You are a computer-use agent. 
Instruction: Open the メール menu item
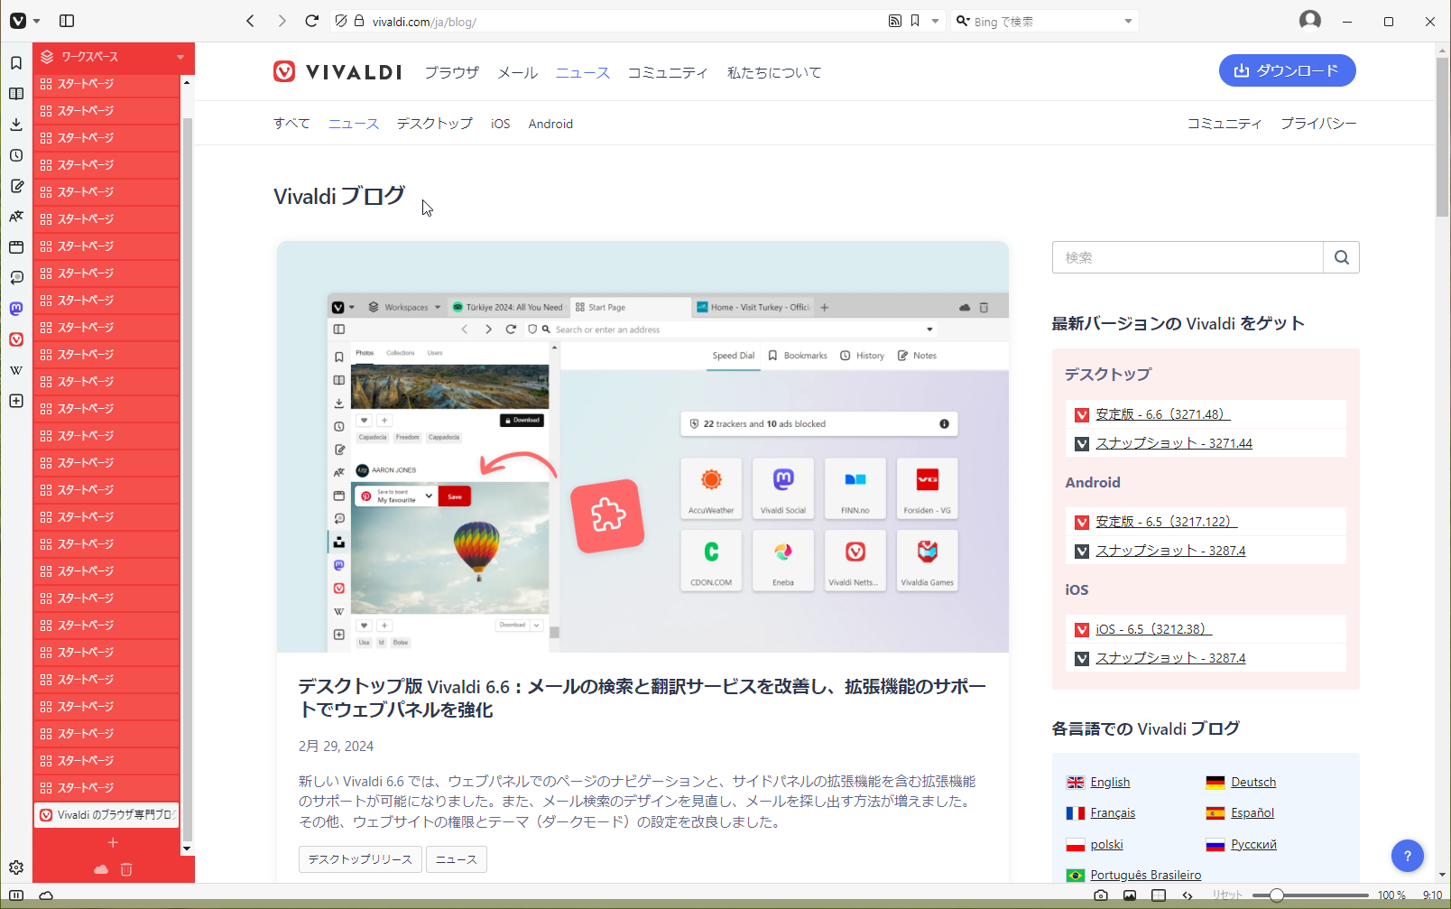point(518,72)
